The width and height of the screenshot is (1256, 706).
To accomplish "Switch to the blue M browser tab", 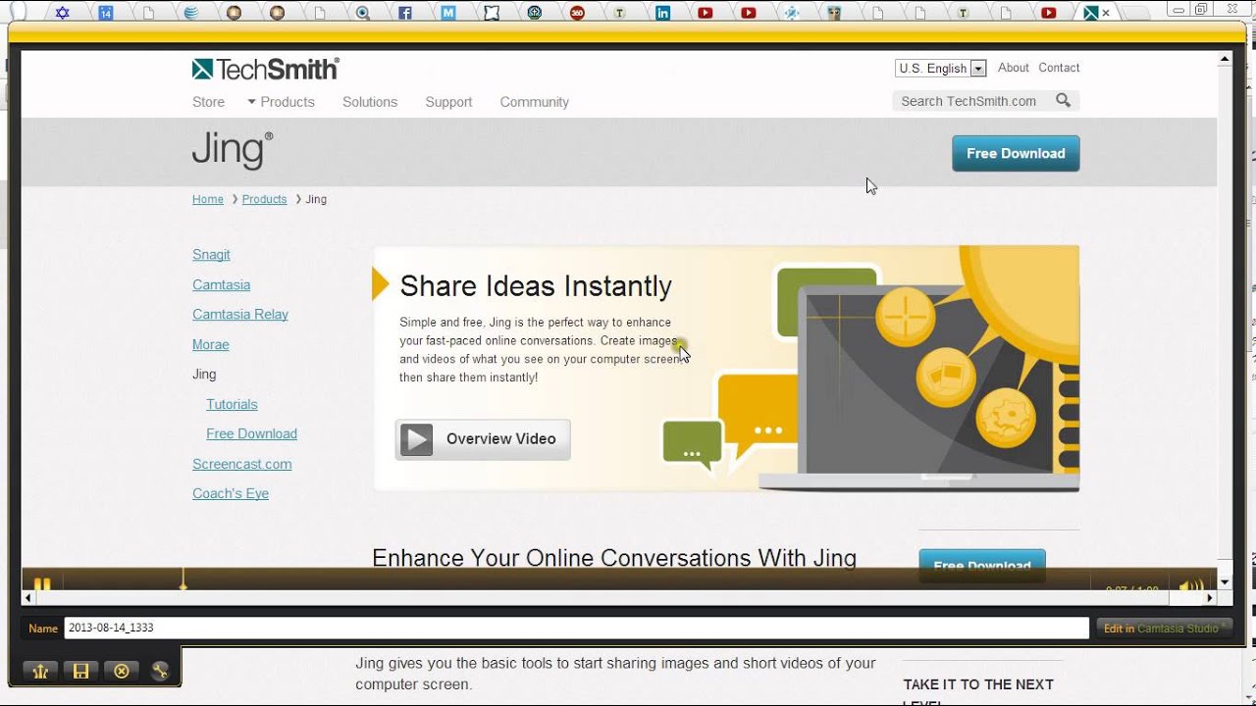I will pos(448,13).
